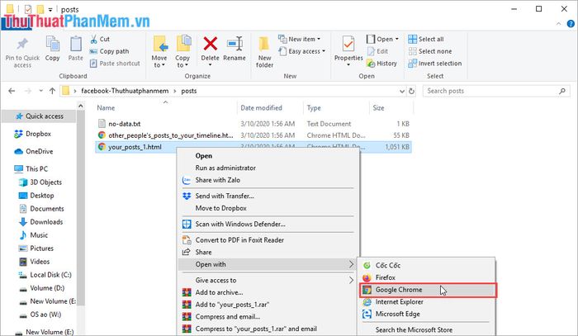
Task: Refresh the posts folder
Action: pos(411,91)
